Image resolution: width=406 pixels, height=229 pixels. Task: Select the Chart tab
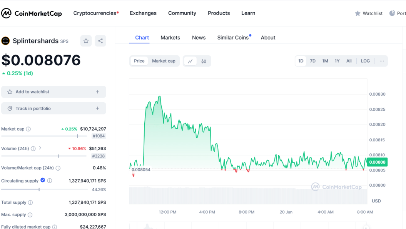point(142,38)
